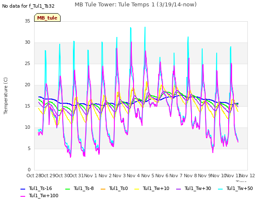Screen dimensions: 273x204
Task: Select the Tul1_Tw+10 legend label
Action: (156, 188)
